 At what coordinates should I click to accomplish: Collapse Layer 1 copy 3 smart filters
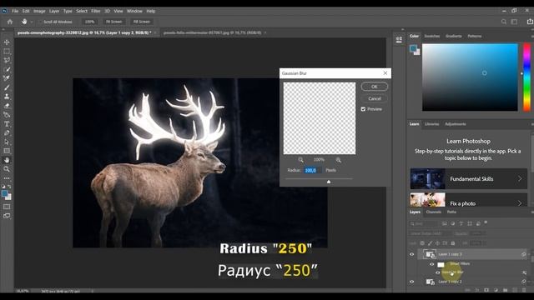529,254
